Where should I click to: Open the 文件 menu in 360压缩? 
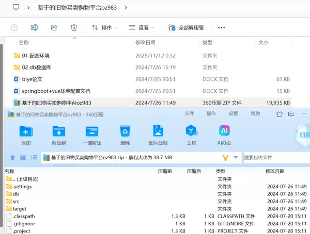pos(189,113)
